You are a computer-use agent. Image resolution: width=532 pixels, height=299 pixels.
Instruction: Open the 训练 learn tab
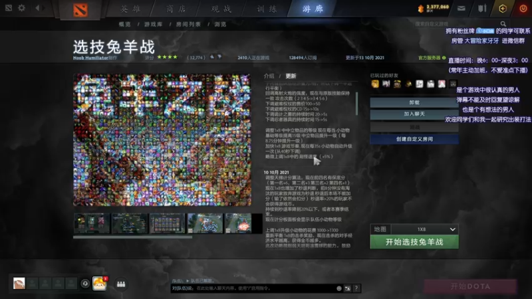[267, 9]
